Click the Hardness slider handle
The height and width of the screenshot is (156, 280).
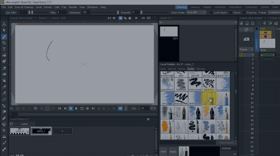click(118, 12)
